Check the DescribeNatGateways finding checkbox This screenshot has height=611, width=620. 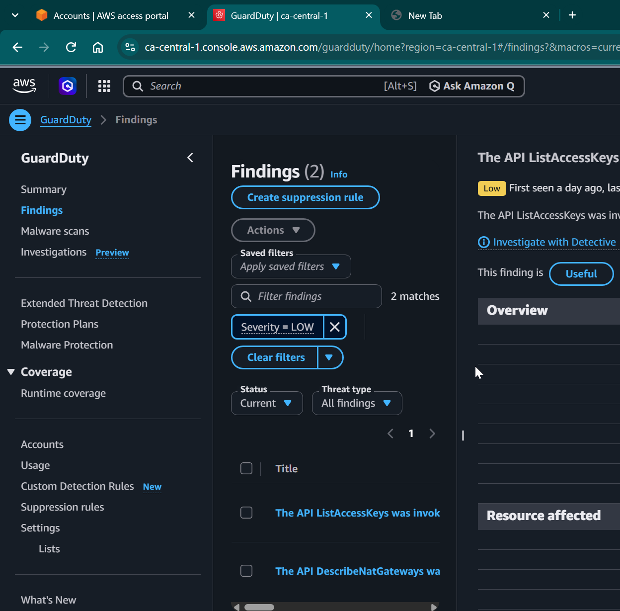(x=246, y=571)
